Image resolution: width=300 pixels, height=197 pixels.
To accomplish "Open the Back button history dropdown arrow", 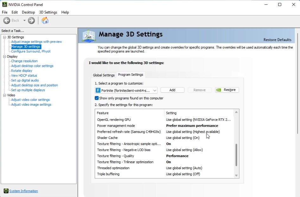I will [x=24, y=21].
